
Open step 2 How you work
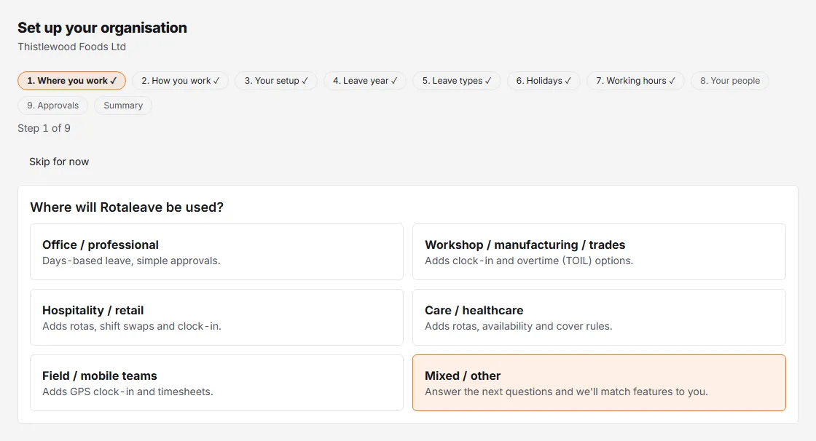click(x=180, y=81)
